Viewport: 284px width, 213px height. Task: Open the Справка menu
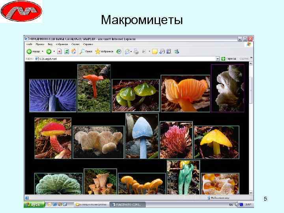click(x=88, y=44)
